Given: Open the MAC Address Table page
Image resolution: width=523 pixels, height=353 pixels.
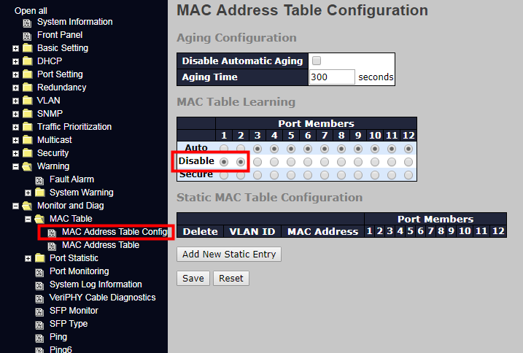Looking at the screenshot, I should 101,245.
